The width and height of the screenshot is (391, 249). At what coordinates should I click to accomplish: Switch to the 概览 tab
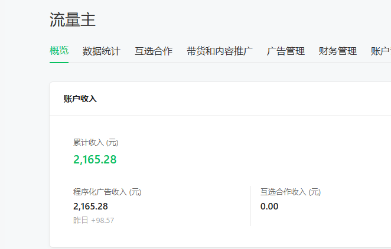pyautogui.click(x=59, y=51)
